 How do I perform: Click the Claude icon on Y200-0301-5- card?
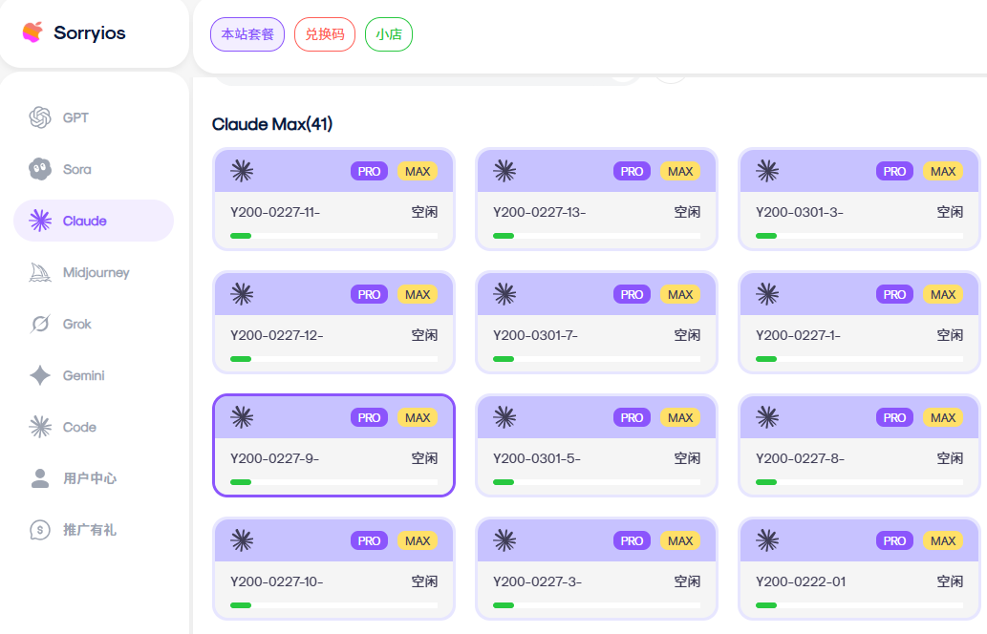tap(504, 417)
